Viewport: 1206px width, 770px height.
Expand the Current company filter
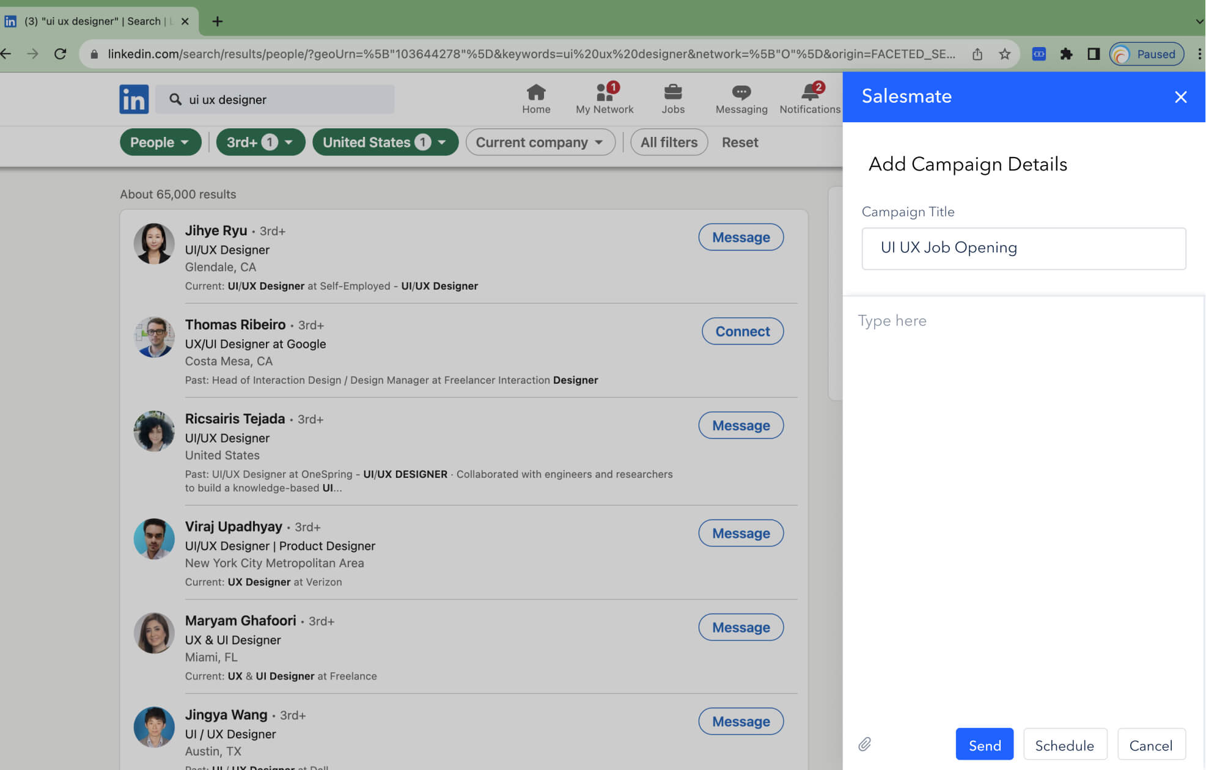point(540,142)
